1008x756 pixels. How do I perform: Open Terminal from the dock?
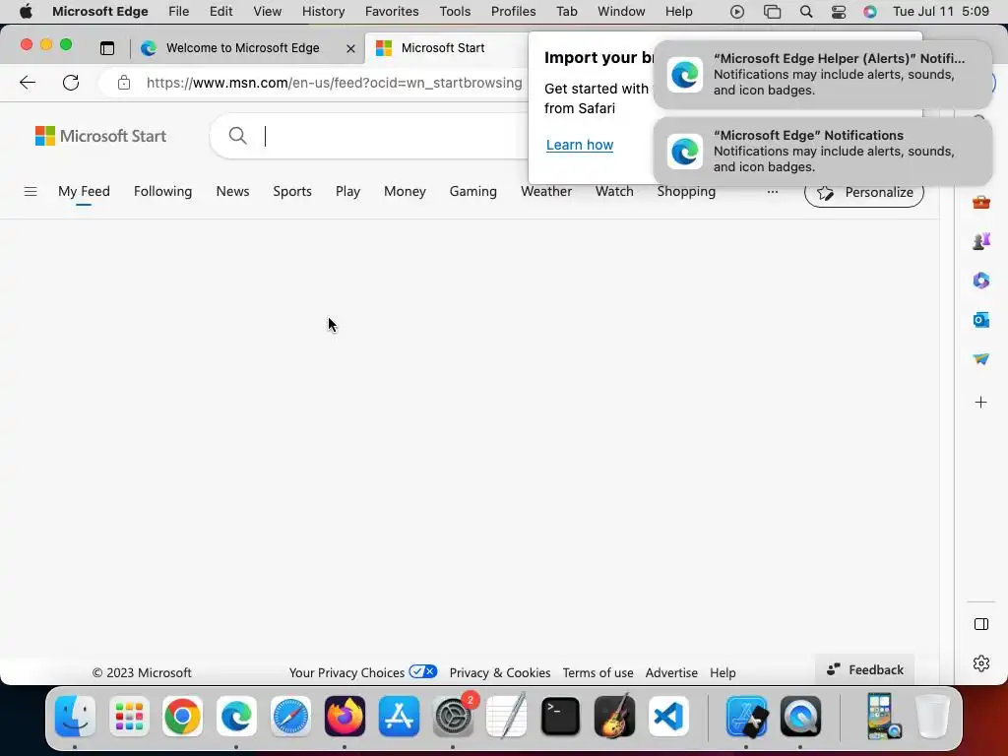(560, 717)
